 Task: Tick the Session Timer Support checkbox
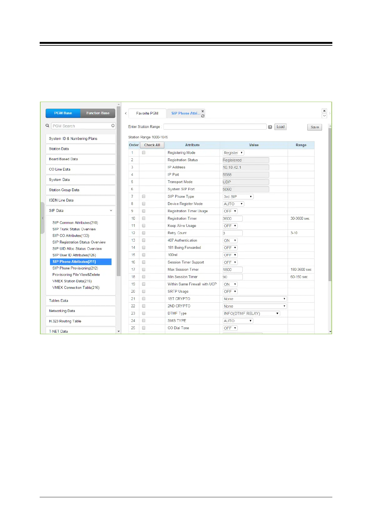click(x=144, y=262)
